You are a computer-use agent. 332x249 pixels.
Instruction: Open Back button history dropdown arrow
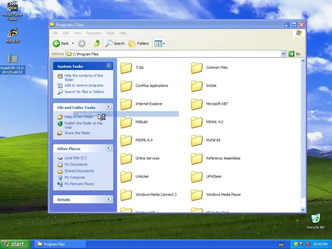tap(73, 43)
